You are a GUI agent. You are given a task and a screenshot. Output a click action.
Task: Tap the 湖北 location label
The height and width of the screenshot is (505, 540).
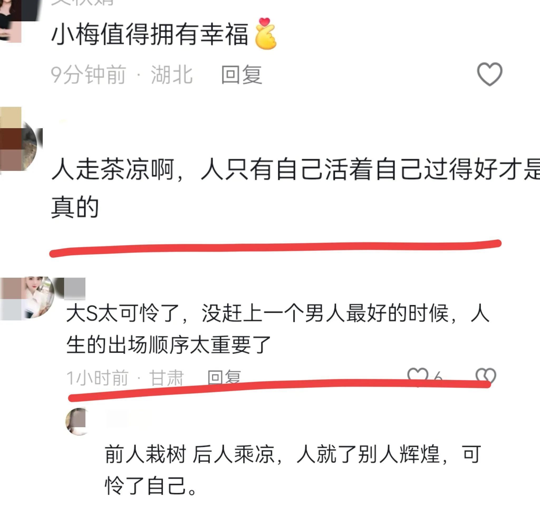[172, 74]
